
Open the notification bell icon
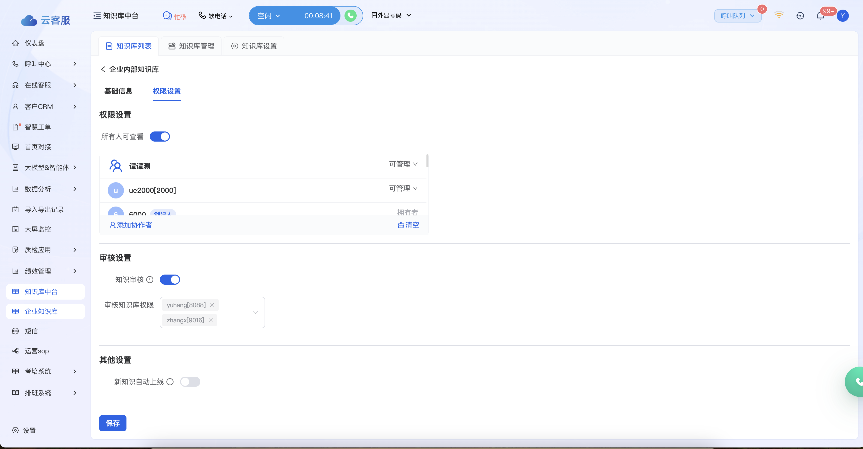tap(820, 16)
